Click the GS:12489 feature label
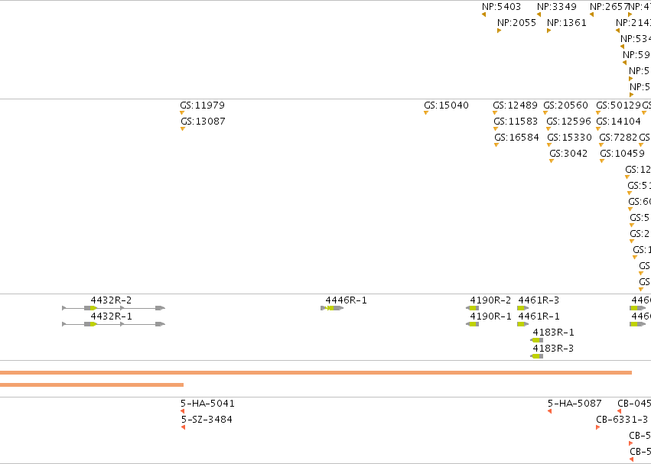The width and height of the screenshot is (651, 464). [515, 105]
